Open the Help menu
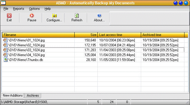 click(48, 9)
